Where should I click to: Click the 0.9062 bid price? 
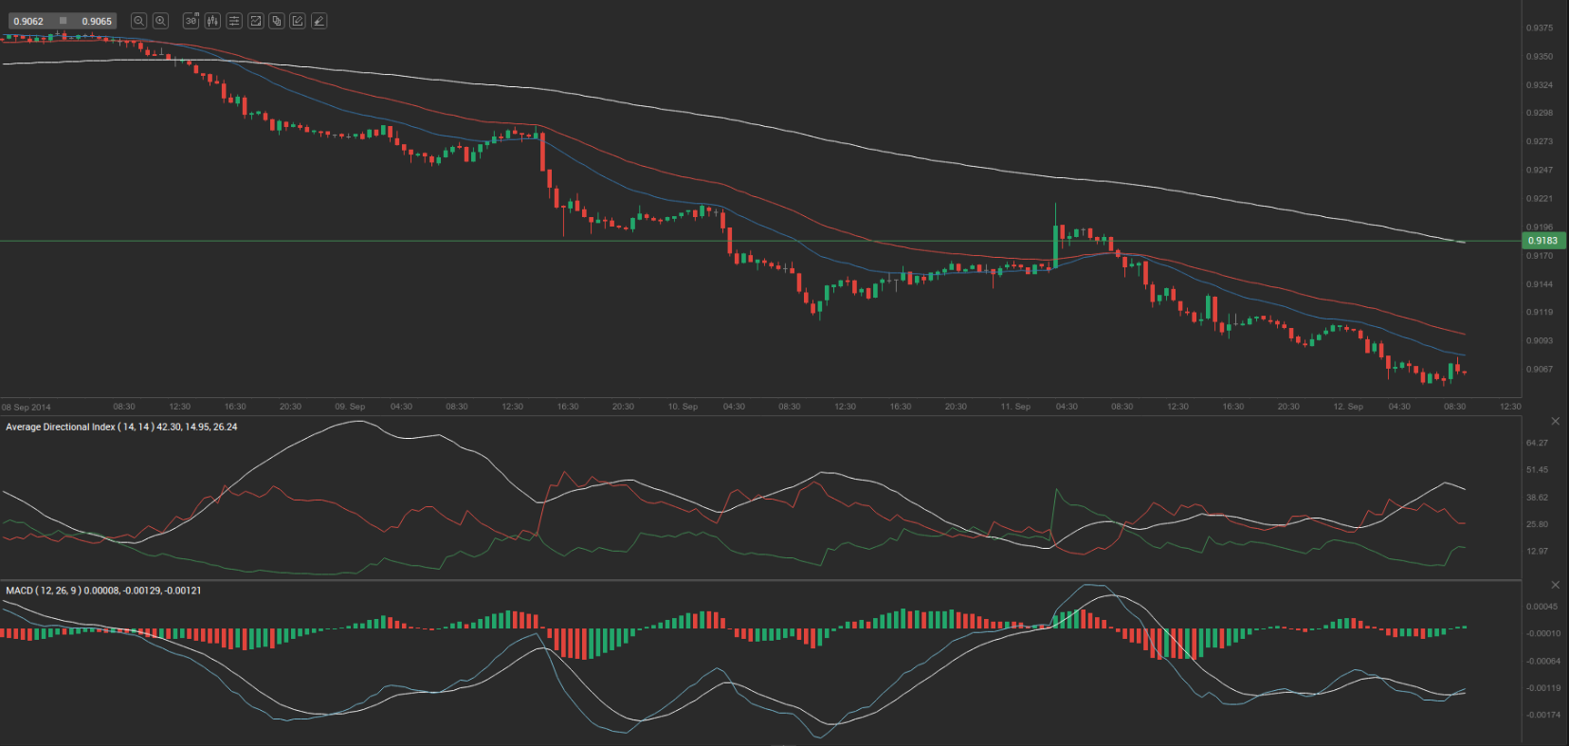(28, 21)
